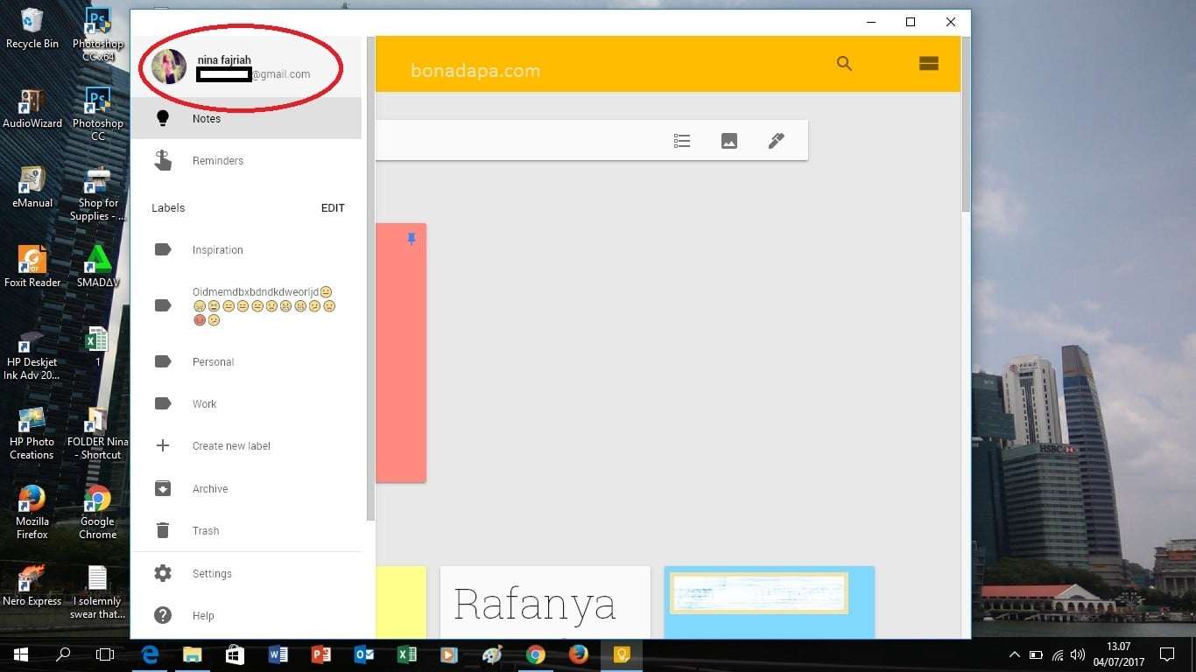
Task: Open the Trash section
Action: tap(246, 531)
